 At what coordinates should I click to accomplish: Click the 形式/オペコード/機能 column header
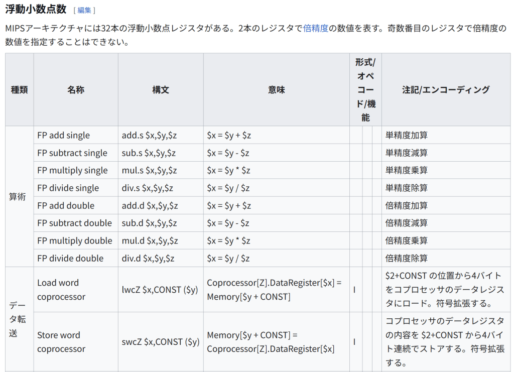click(365, 90)
